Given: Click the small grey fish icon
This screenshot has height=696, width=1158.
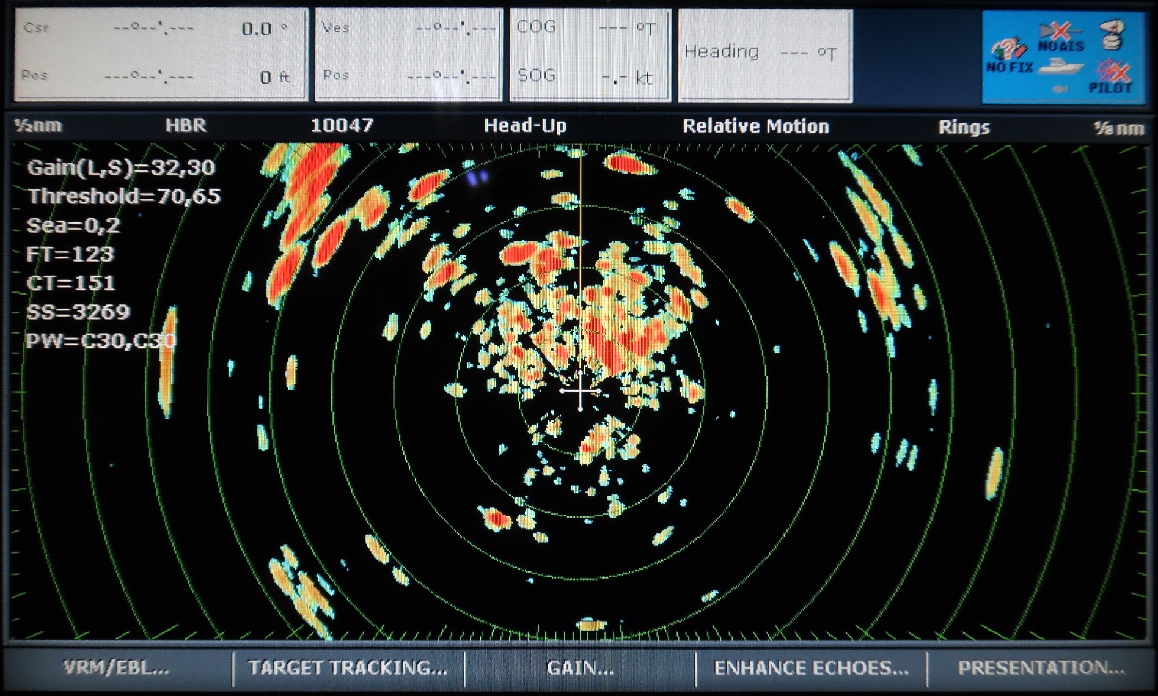Looking at the screenshot, I should click(1060, 89).
